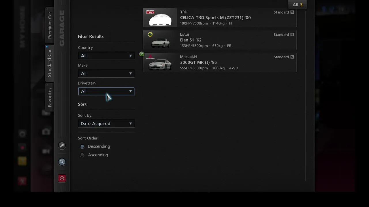
Task: Click CELICA TRD Sports M (ZZT231) '00 name
Action: 215,18
